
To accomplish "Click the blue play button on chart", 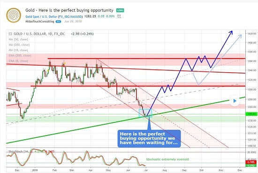I will [x=235, y=101].
